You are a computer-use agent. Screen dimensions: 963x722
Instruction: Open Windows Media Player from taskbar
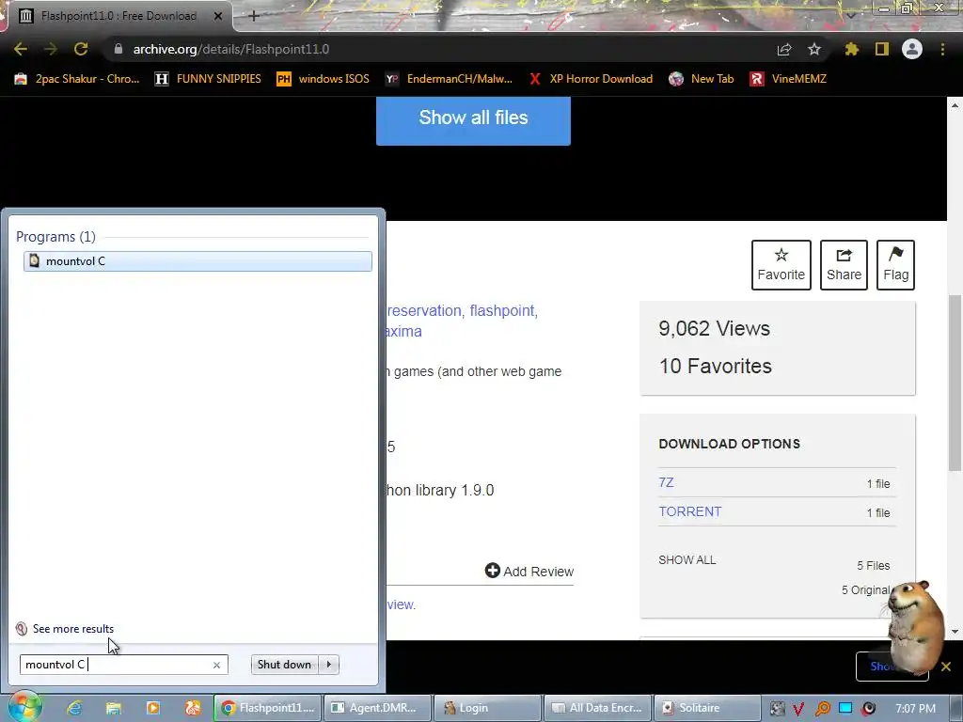[x=153, y=709]
